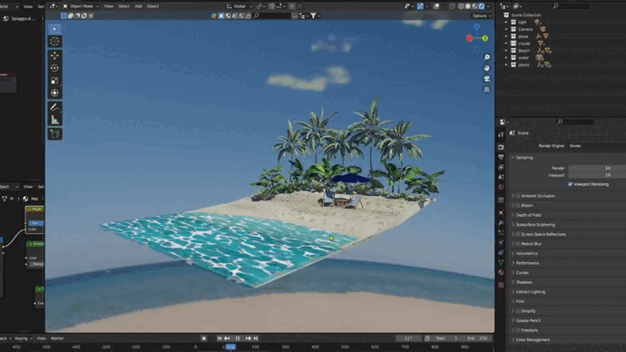
Task: Toggle camera view icon in viewport
Action: (486, 79)
